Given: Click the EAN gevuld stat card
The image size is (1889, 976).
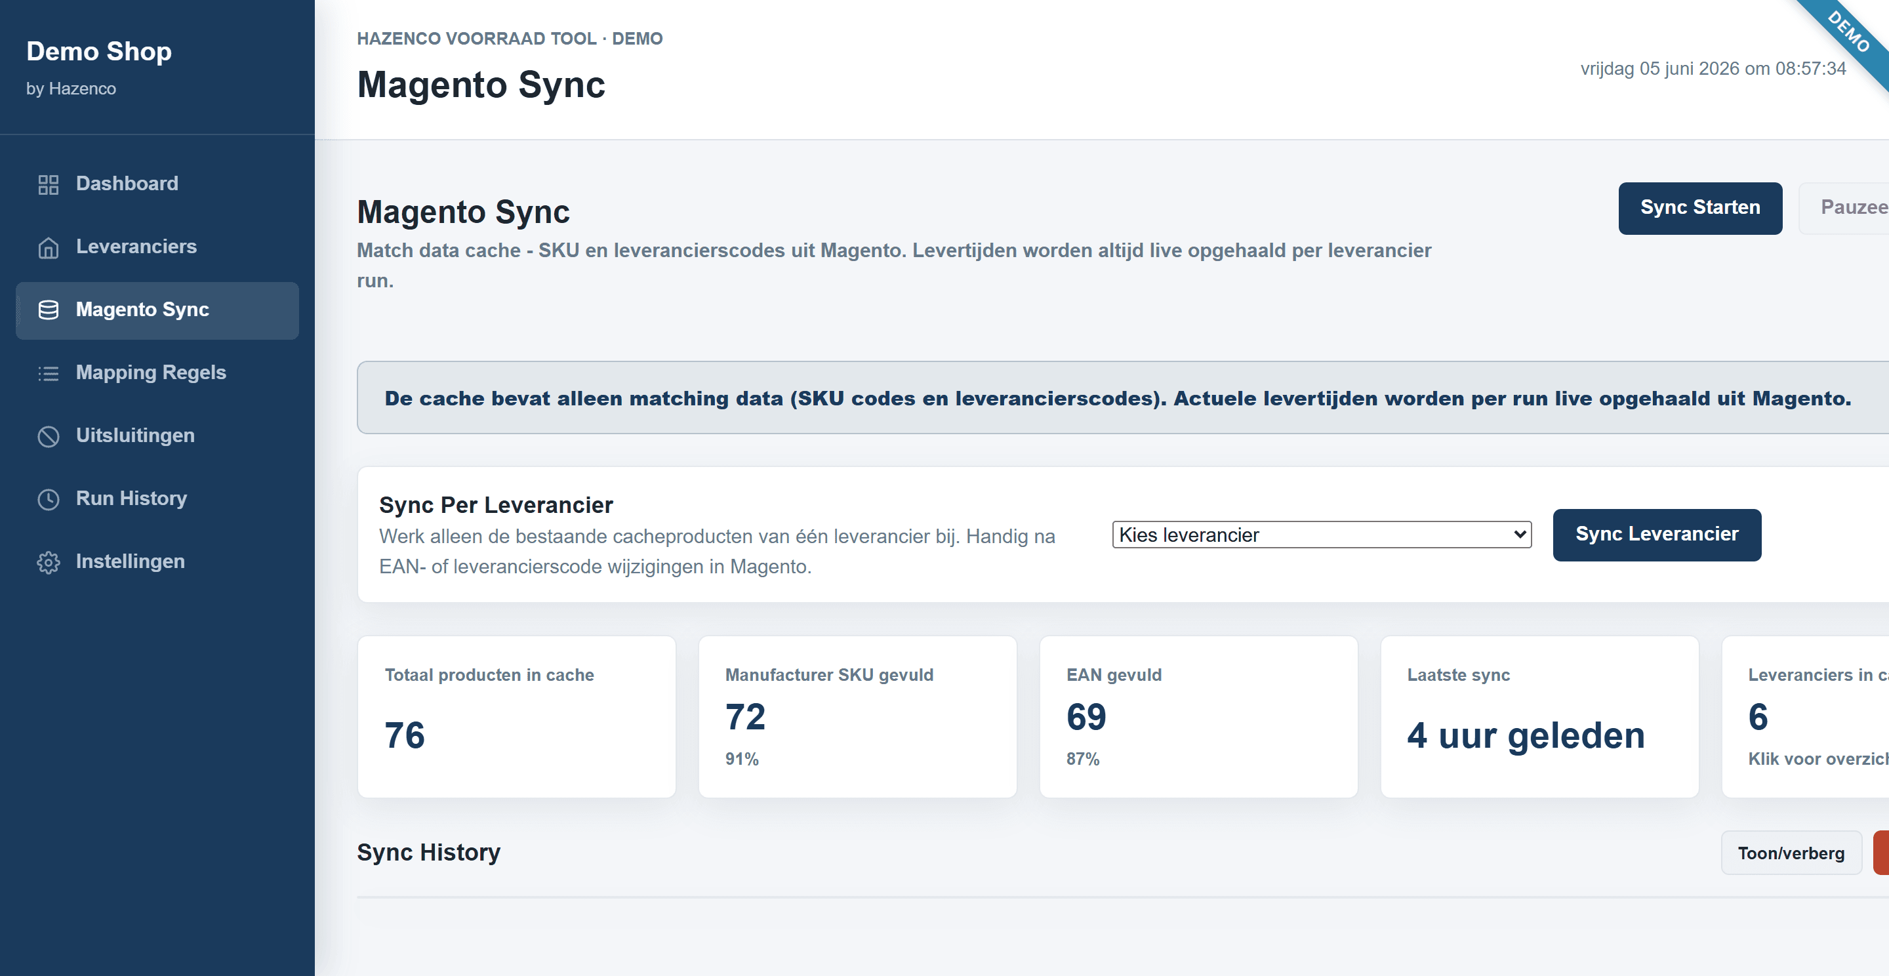Looking at the screenshot, I should click(1198, 716).
